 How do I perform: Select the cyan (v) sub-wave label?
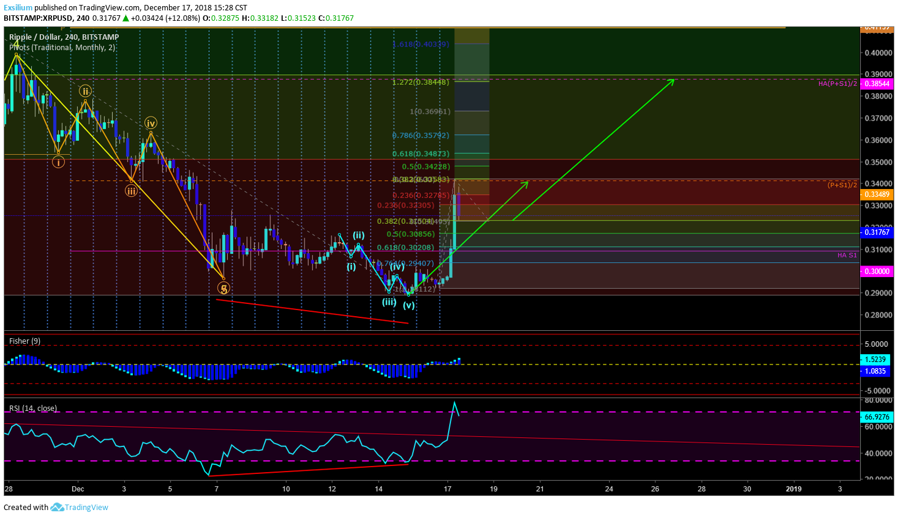click(x=409, y=305)
